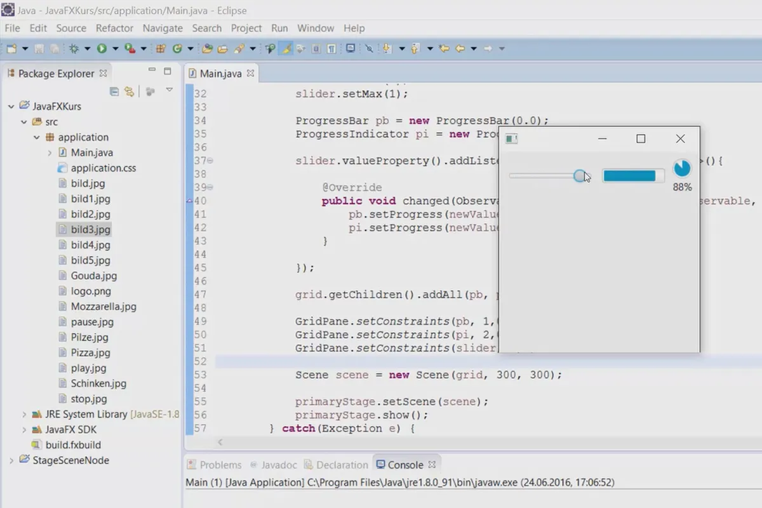The image size is (762, 508).
Task: Click the 88% progress indicator circle
Action: coord(682,168)
